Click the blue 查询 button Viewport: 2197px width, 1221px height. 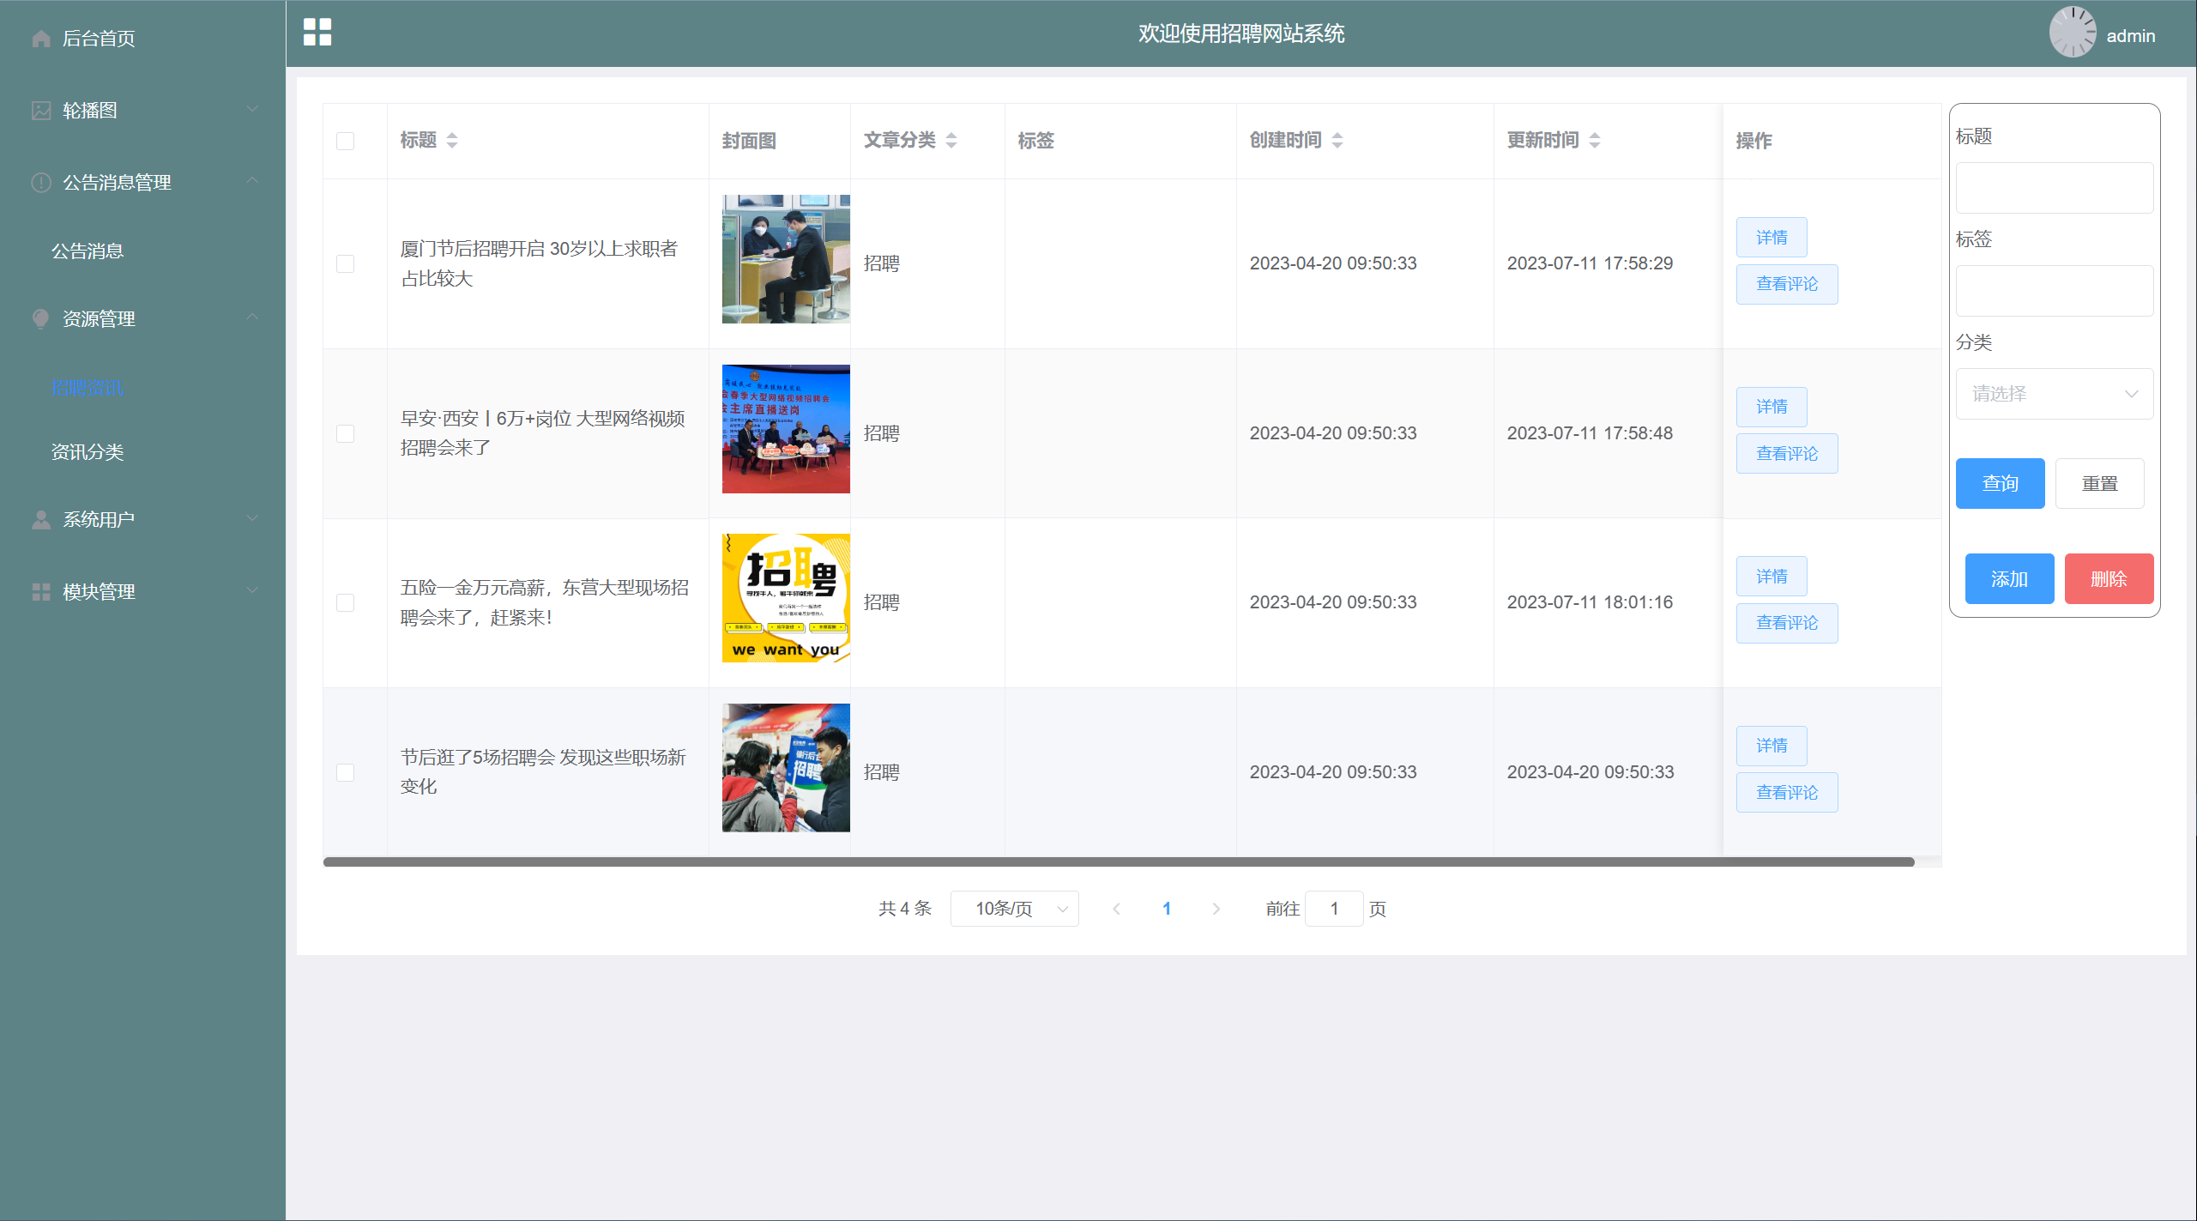[2000, 484]
